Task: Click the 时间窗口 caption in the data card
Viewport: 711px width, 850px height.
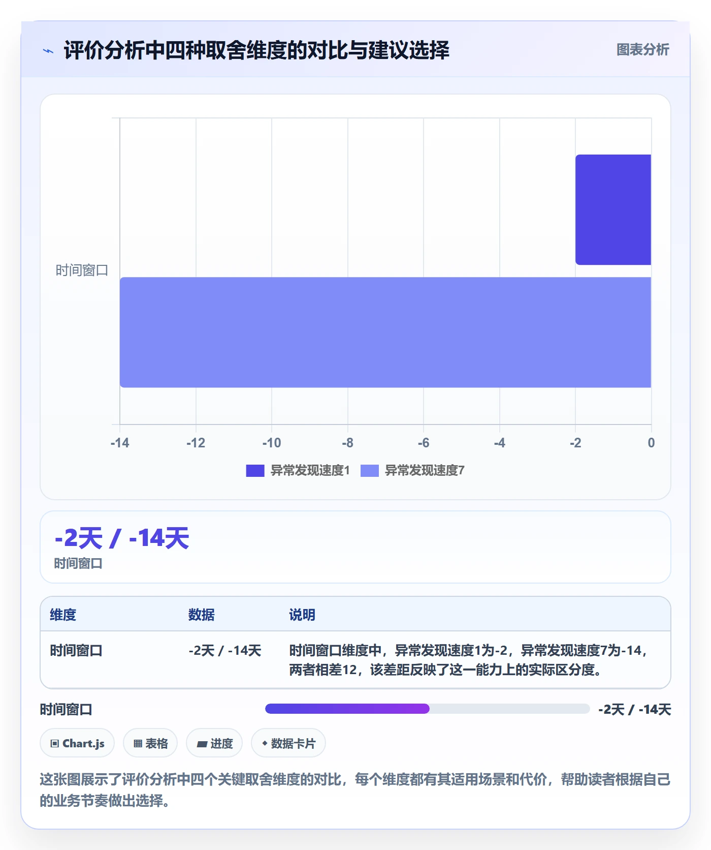Action: pyautogui.click(x=78, y=563)
